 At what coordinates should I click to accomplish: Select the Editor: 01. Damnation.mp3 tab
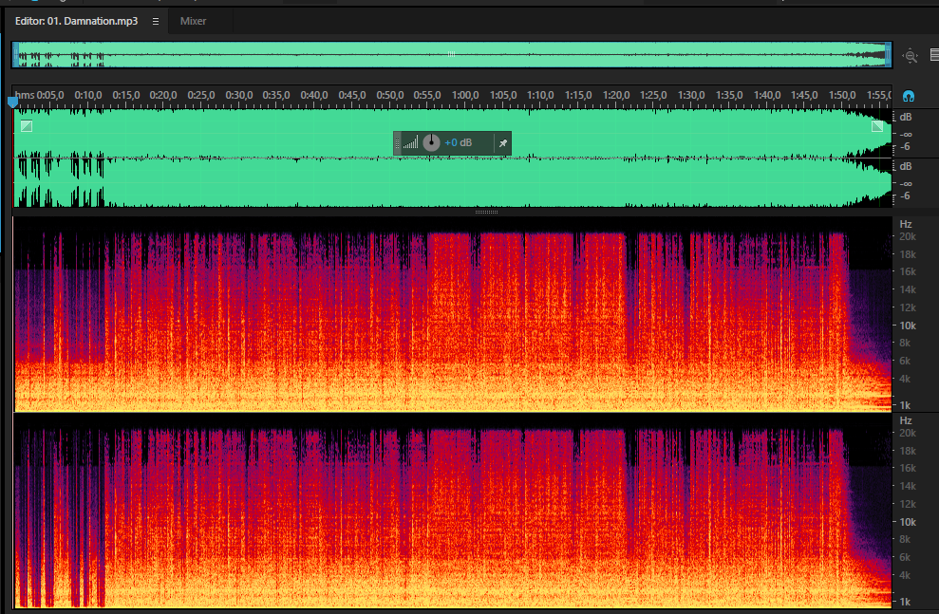coord(76,21)
